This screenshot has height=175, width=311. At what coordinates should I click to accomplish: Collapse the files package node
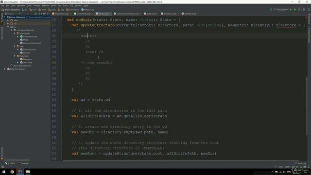15,46
